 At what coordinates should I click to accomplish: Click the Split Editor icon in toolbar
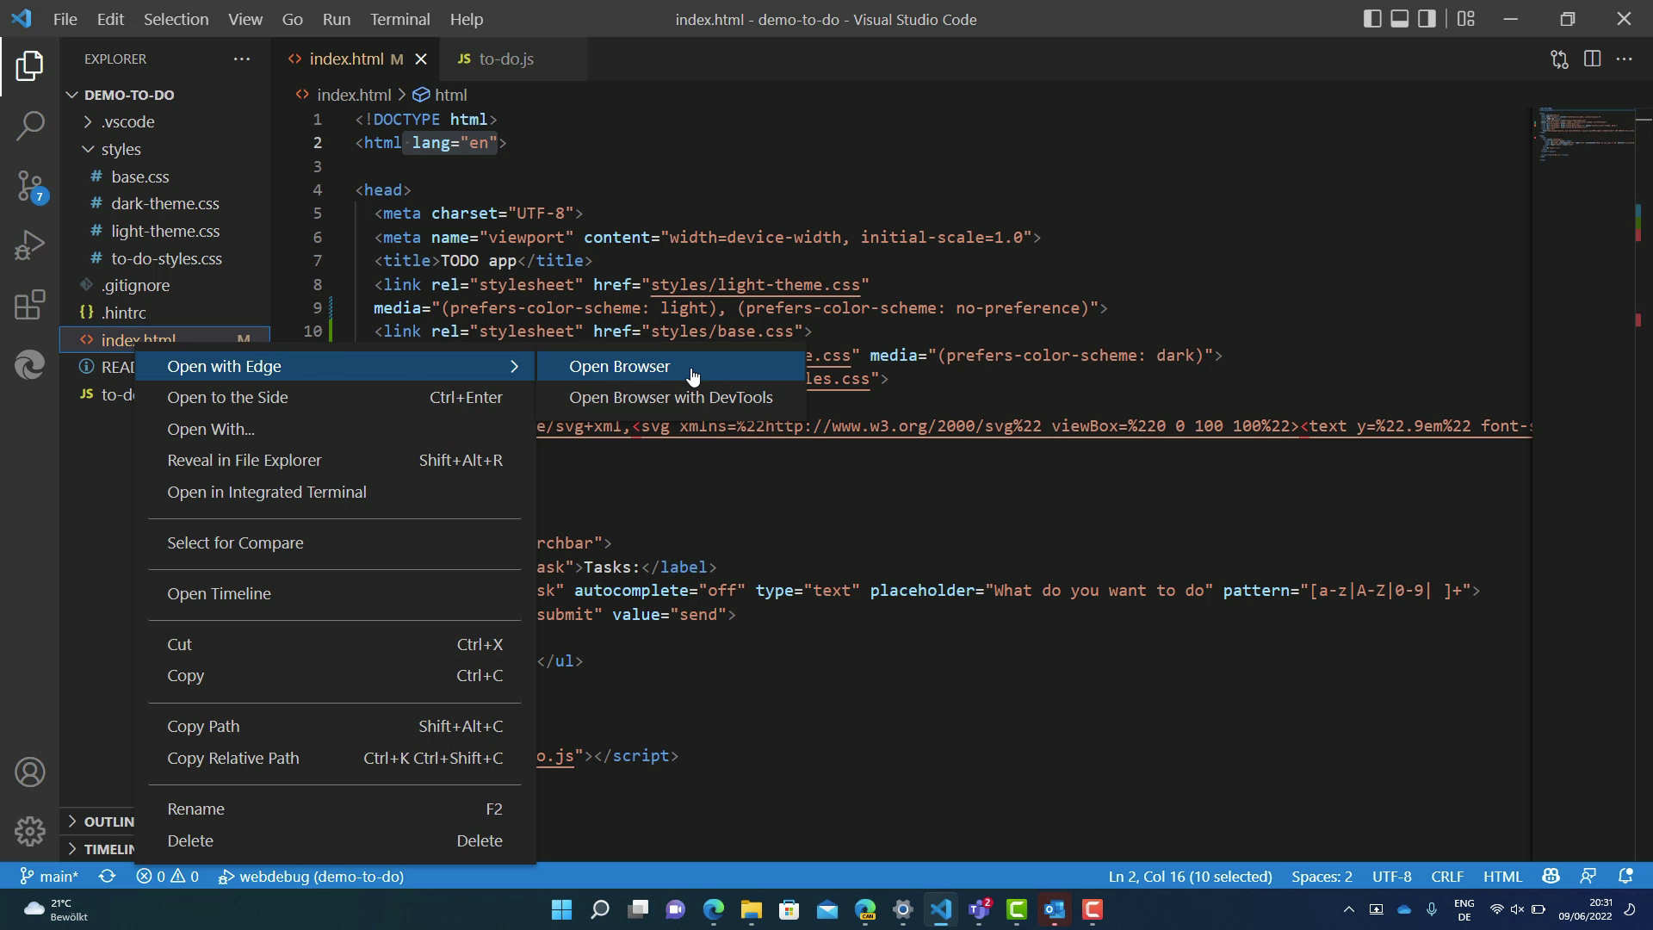1593,59
